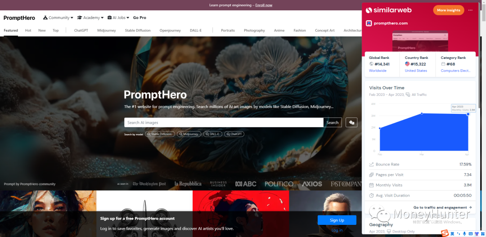486x237 pixels.
Task: Click the blue Sign Up button
Action: coord(337,220)
